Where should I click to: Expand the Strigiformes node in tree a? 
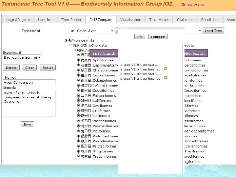click(x=78, y=151)
